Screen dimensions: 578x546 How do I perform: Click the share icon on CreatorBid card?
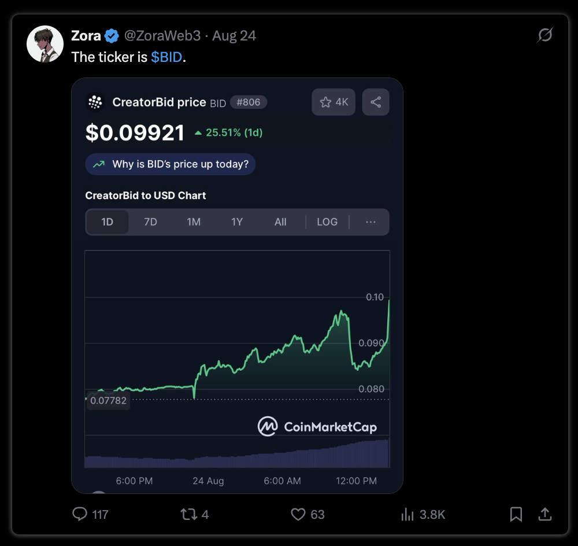(376, 102)
